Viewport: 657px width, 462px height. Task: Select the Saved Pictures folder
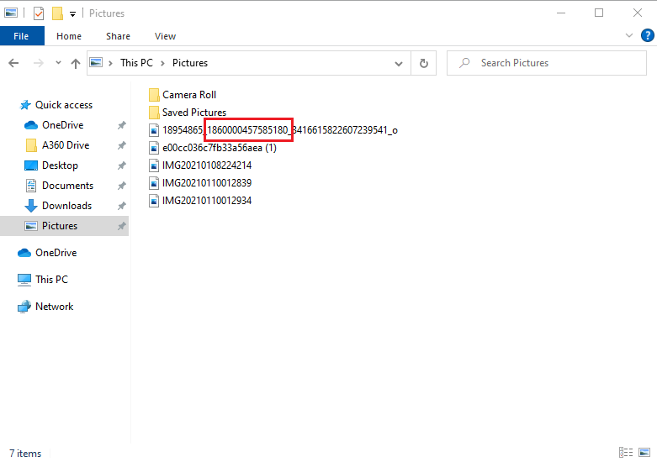tap(194, 113)
